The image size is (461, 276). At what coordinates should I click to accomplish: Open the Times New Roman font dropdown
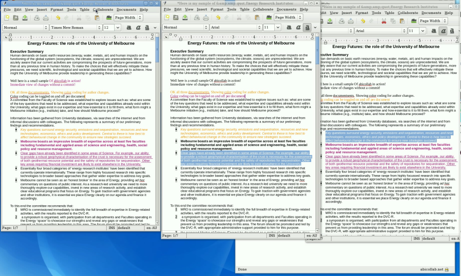(76, 27)
